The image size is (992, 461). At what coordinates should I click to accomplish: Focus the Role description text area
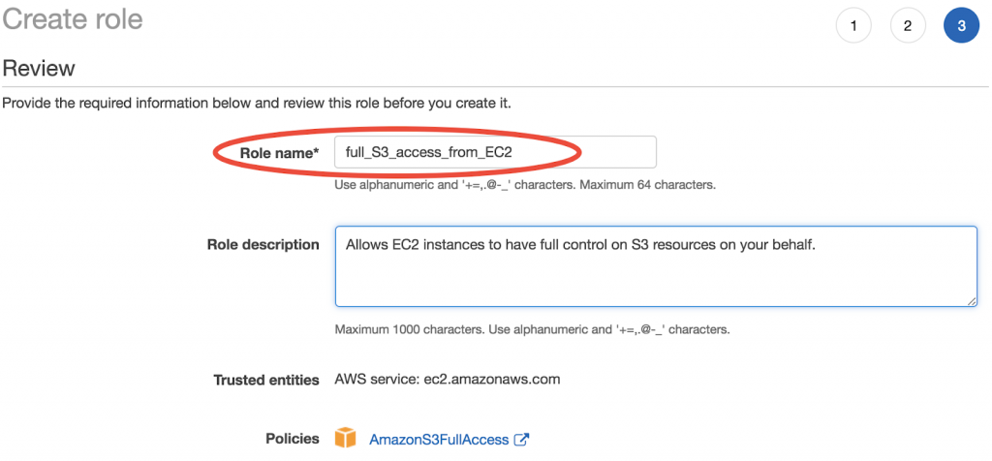click(x=656, y=266)
